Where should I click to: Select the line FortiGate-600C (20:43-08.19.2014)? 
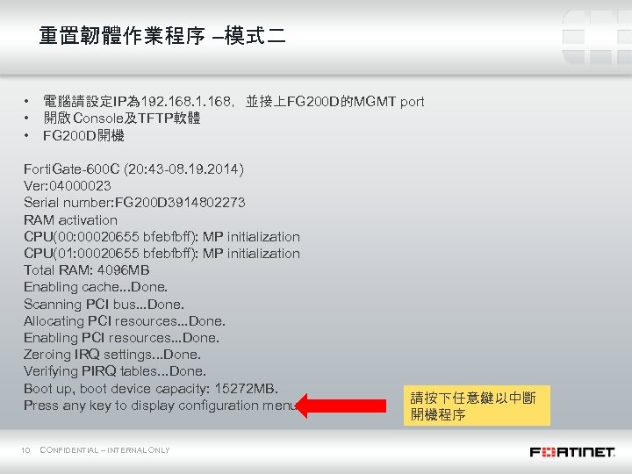133,169
